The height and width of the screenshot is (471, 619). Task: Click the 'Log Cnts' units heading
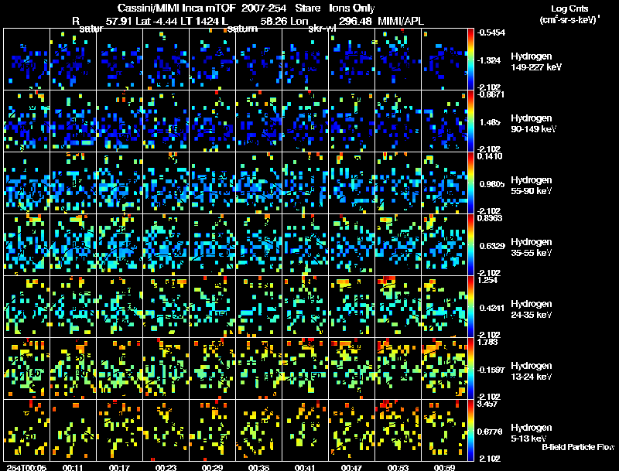pos(569,9)
